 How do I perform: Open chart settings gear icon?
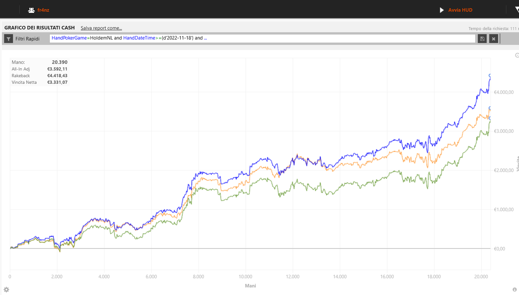coord(6,290)
